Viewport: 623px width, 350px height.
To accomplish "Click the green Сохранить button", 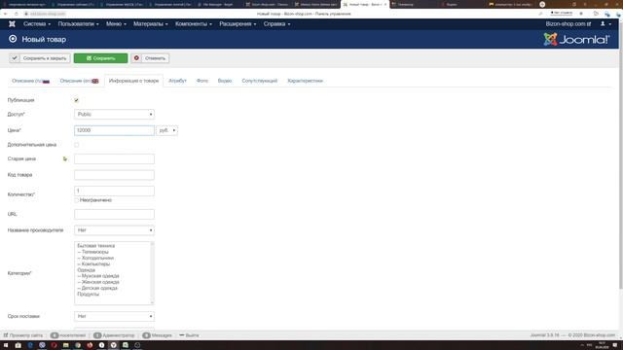I will pos(100,58).
